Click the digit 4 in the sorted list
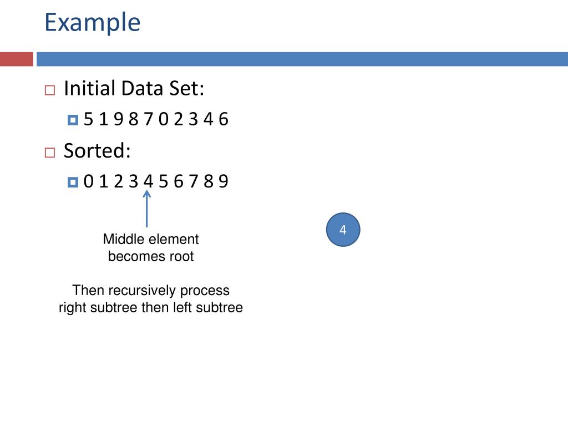Viewport: 568px width, 426px height. point(148,181)
